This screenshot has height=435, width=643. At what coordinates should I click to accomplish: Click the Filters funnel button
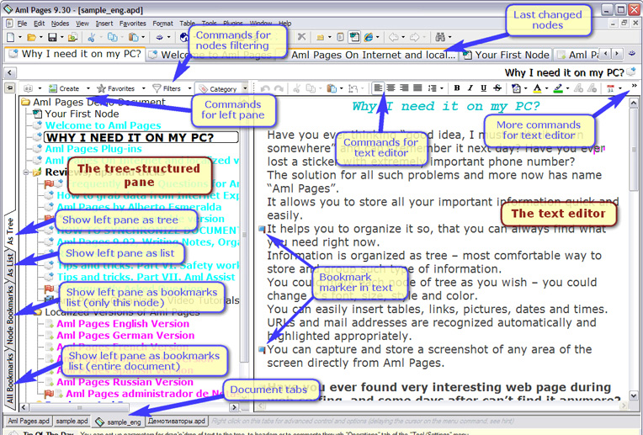pos(166,88)
